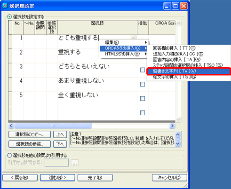
Task: Check the 排他 box for row 4
Action: pos(143,84)
